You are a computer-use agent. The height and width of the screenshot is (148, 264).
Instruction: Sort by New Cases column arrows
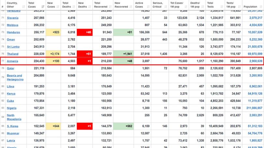tap(58, 7)
